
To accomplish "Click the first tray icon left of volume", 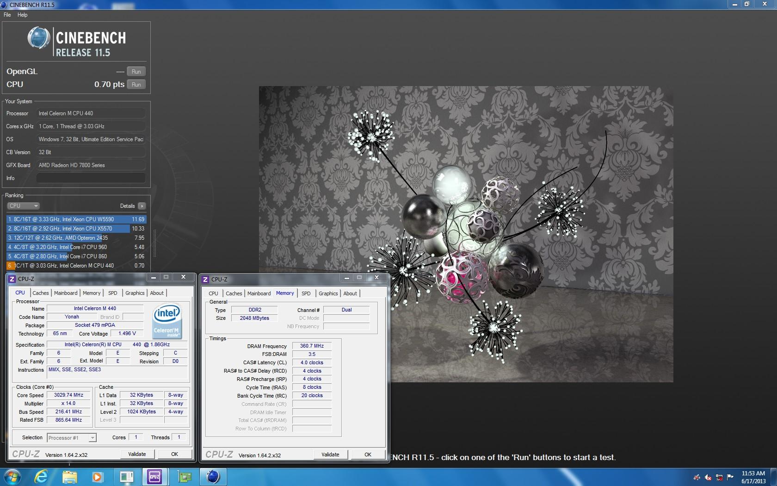I will 697,477.
